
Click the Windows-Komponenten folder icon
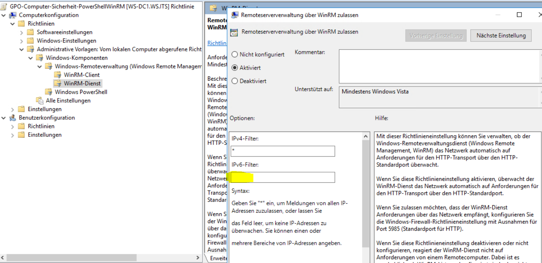tap(40, 58)
